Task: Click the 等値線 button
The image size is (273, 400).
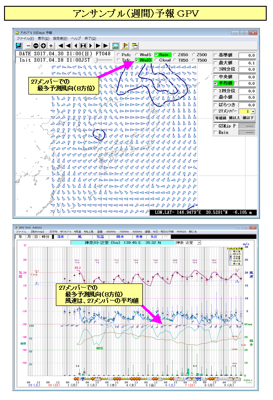Action: [221, 118]
